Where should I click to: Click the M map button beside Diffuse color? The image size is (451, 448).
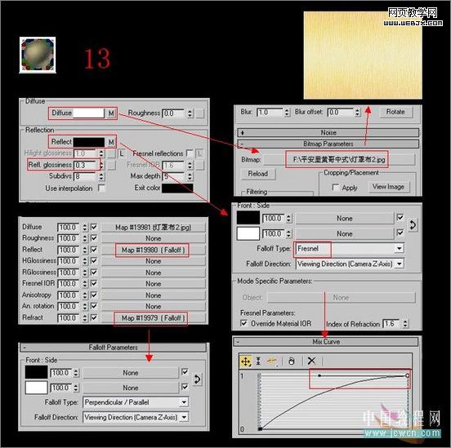click(x=111, y=113)
